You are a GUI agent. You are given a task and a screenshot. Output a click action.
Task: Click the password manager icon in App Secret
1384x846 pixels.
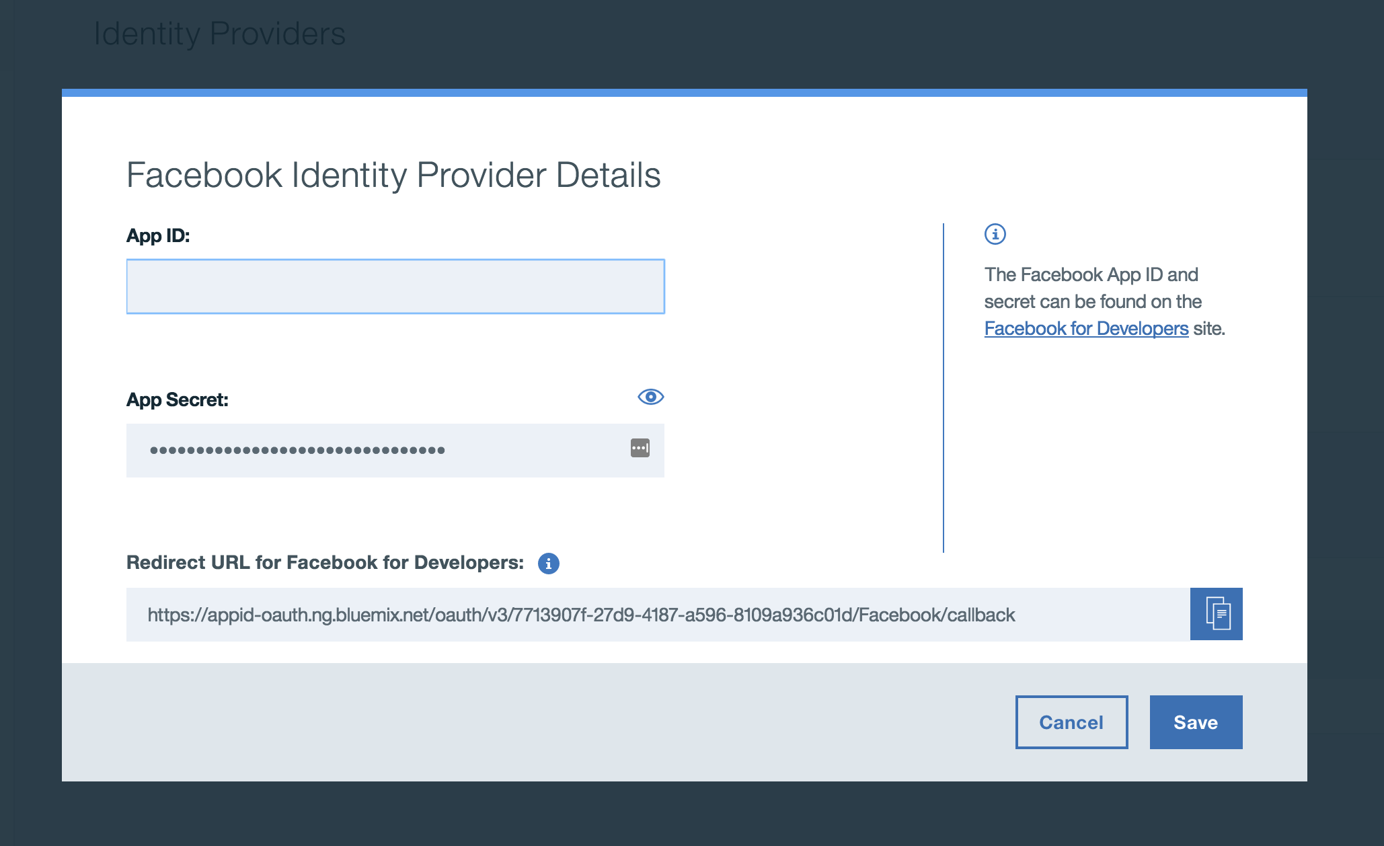640,448
